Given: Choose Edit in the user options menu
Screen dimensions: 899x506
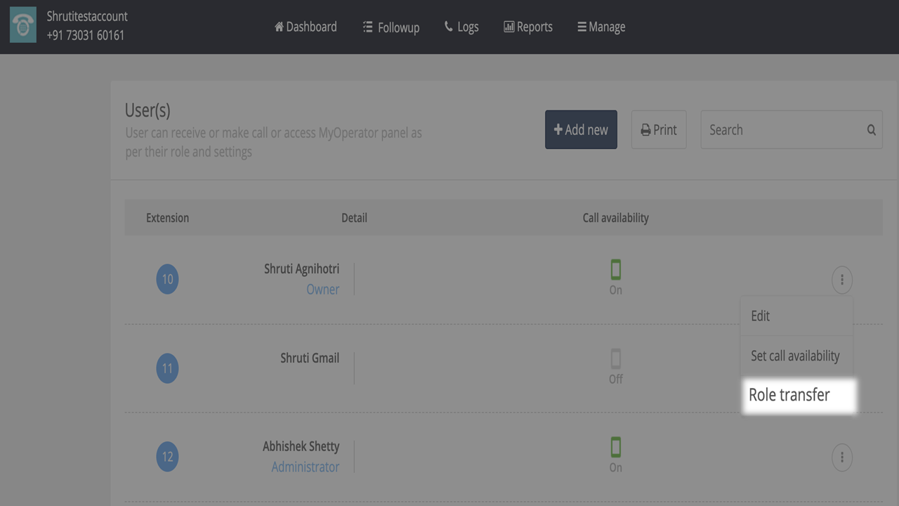Looking at the screenshot, I should point(761,316).
